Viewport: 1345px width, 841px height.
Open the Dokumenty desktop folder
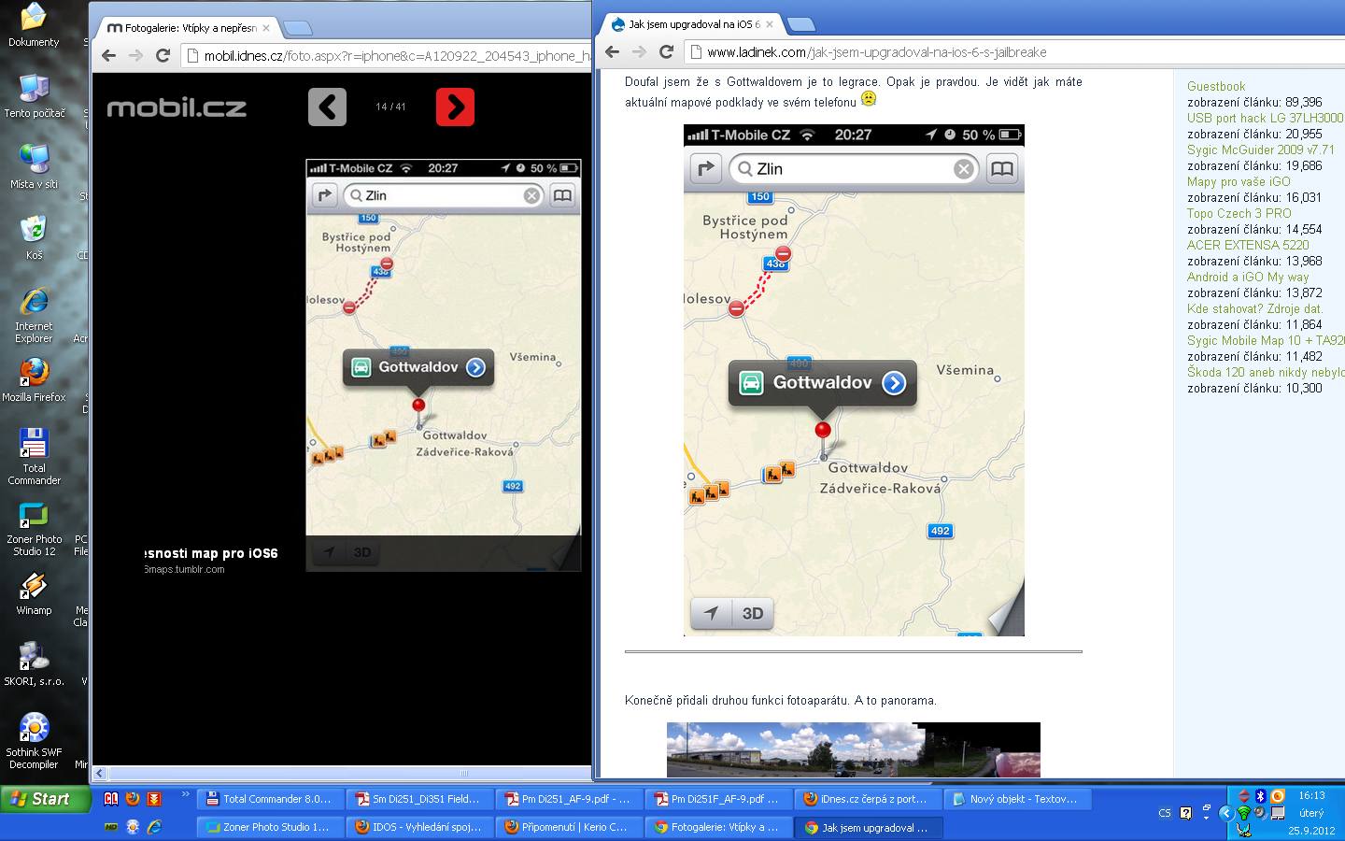tap(33, 24)
